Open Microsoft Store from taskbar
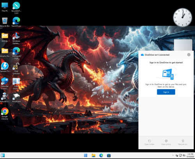The image size is (195, 159). click(109, 155)
